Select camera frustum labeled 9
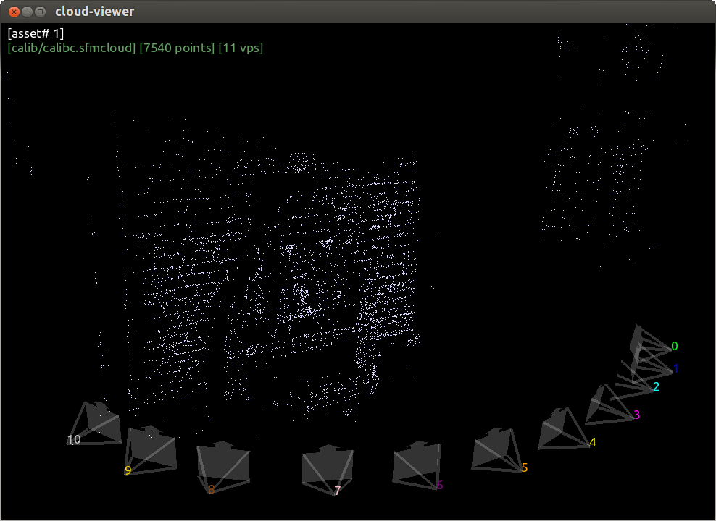The width and height of the screenshot is (716, 521). click(151, 450)
